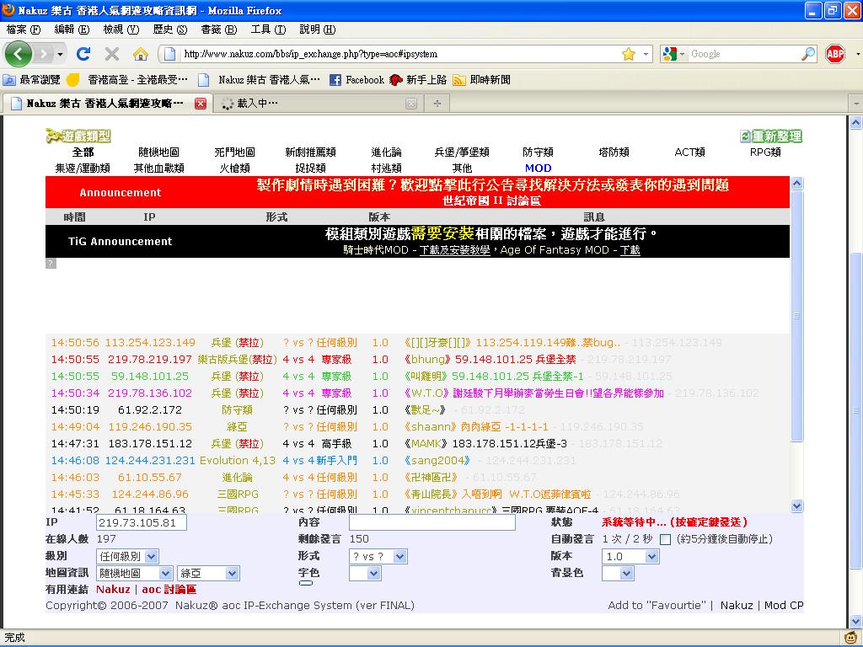Enable the 自動發言 auto-post checkbox
This screenshot has height=647, width=863.
(665, 539)
